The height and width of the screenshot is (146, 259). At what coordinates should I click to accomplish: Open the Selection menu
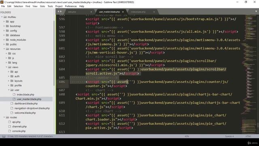click(18, 6)
